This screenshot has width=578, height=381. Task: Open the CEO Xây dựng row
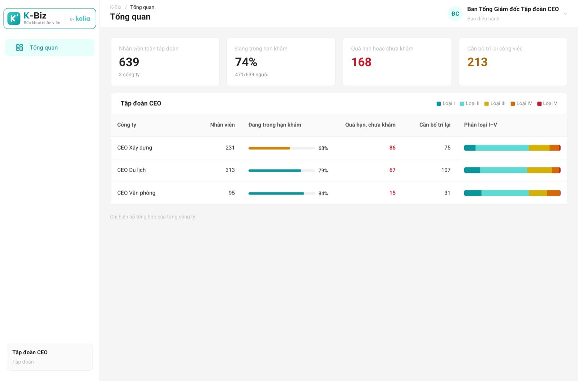point(339,148)
